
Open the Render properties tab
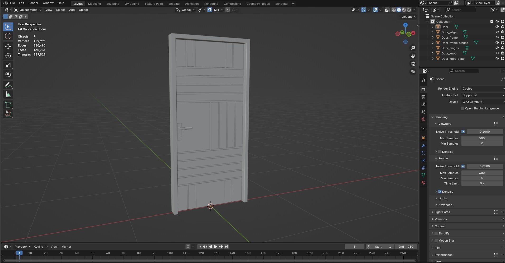point(423,89)
